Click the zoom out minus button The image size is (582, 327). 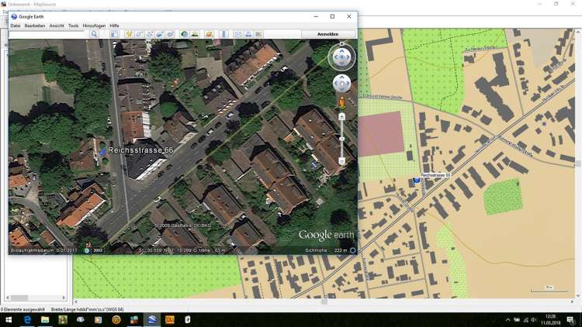342,161
